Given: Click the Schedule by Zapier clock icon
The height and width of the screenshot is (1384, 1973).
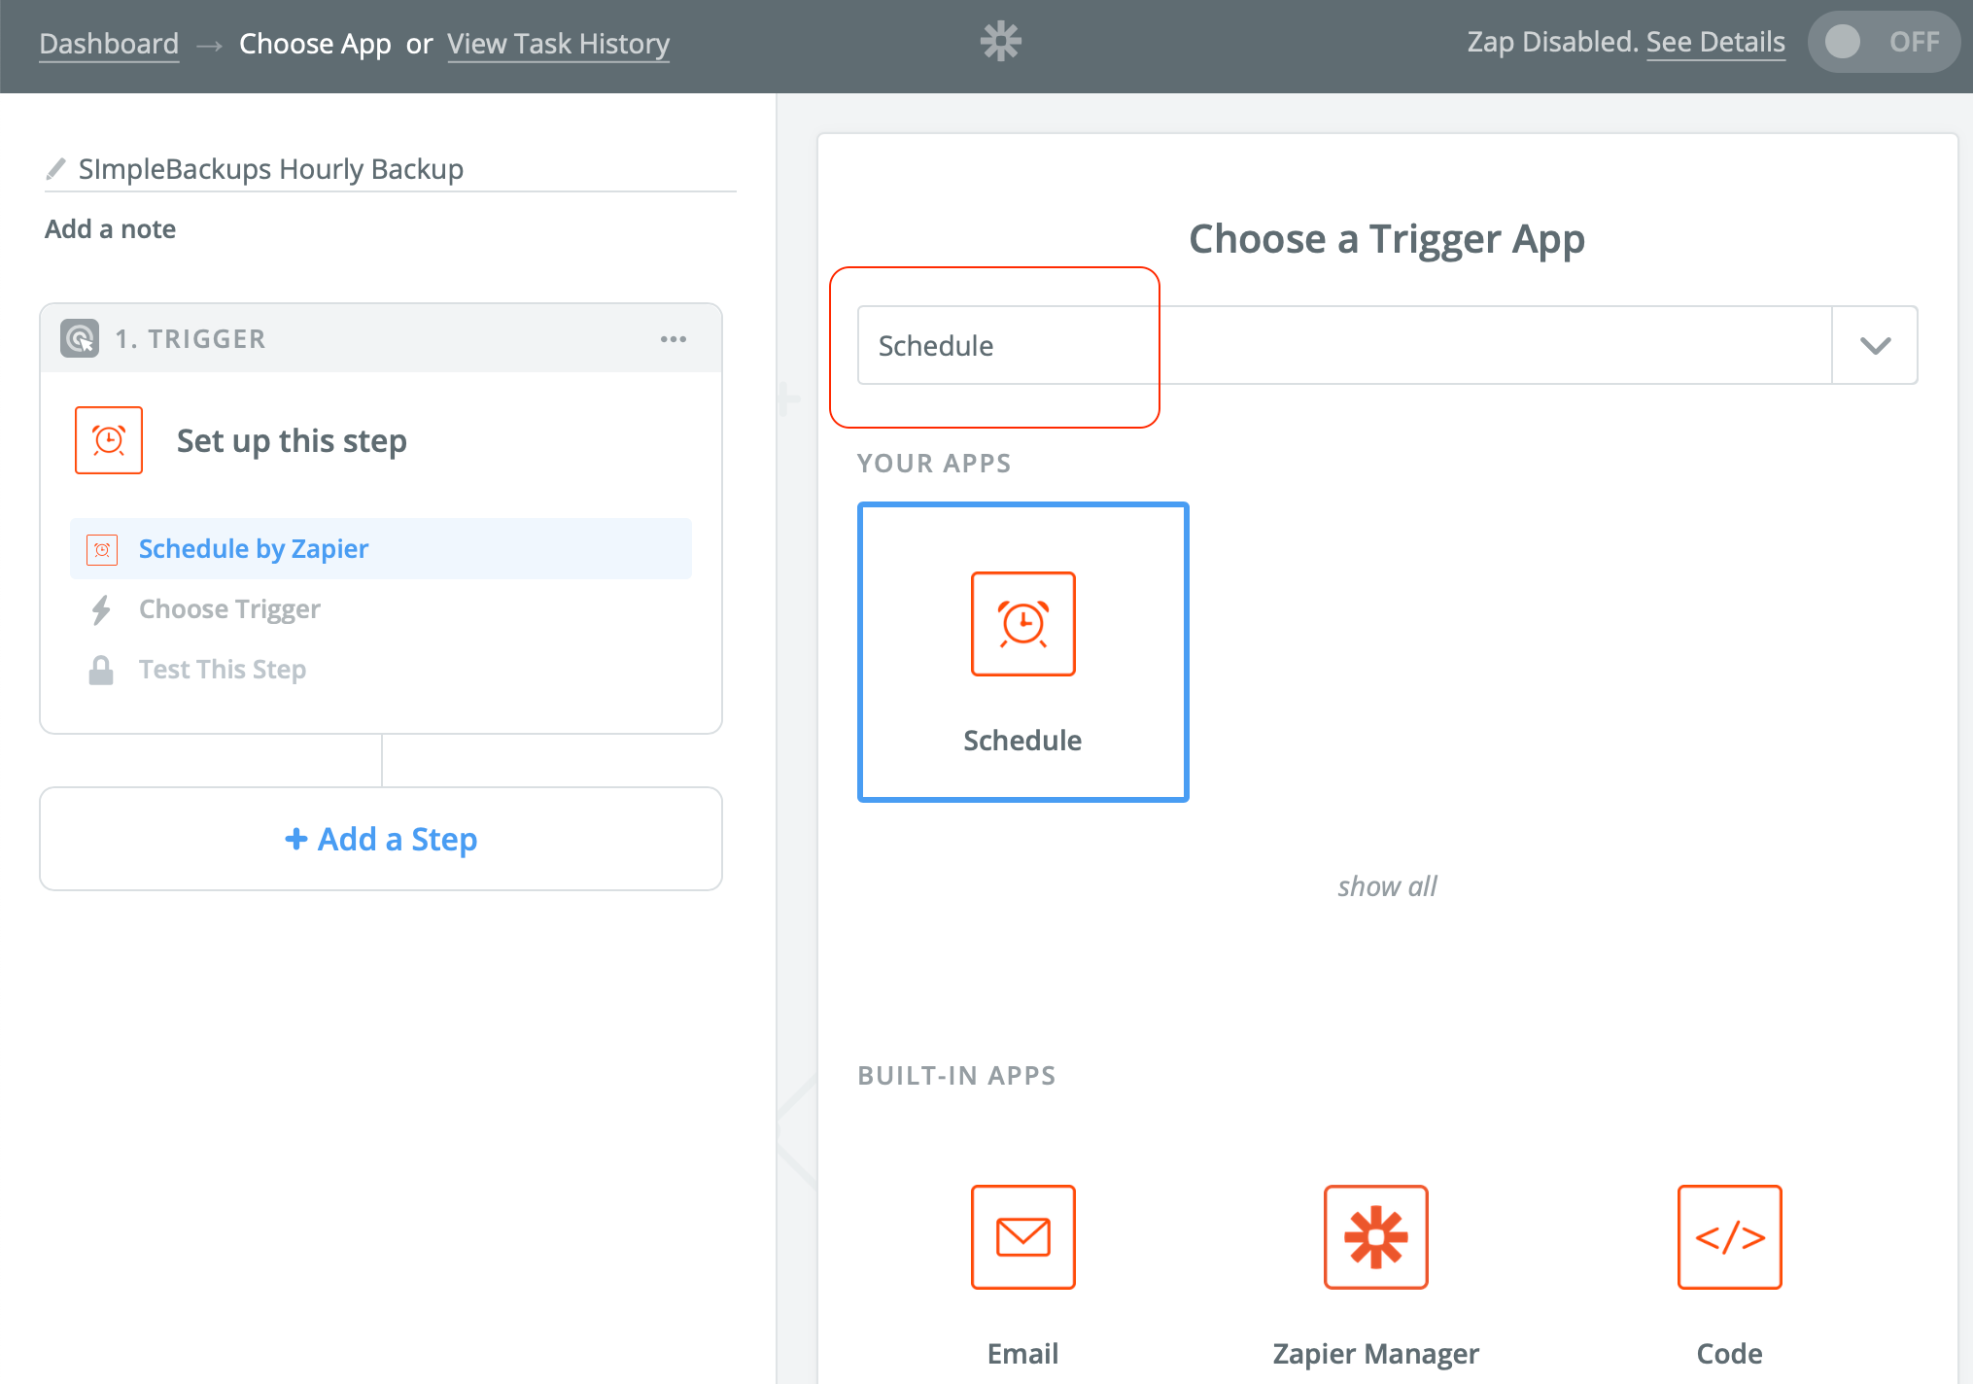Looking at the screenshot, I should (102, 548).
